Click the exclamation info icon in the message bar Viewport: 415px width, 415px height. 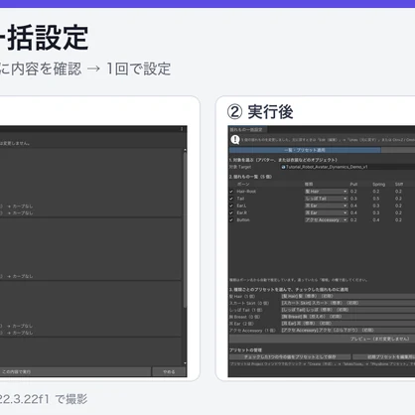(x=235, y=140)
